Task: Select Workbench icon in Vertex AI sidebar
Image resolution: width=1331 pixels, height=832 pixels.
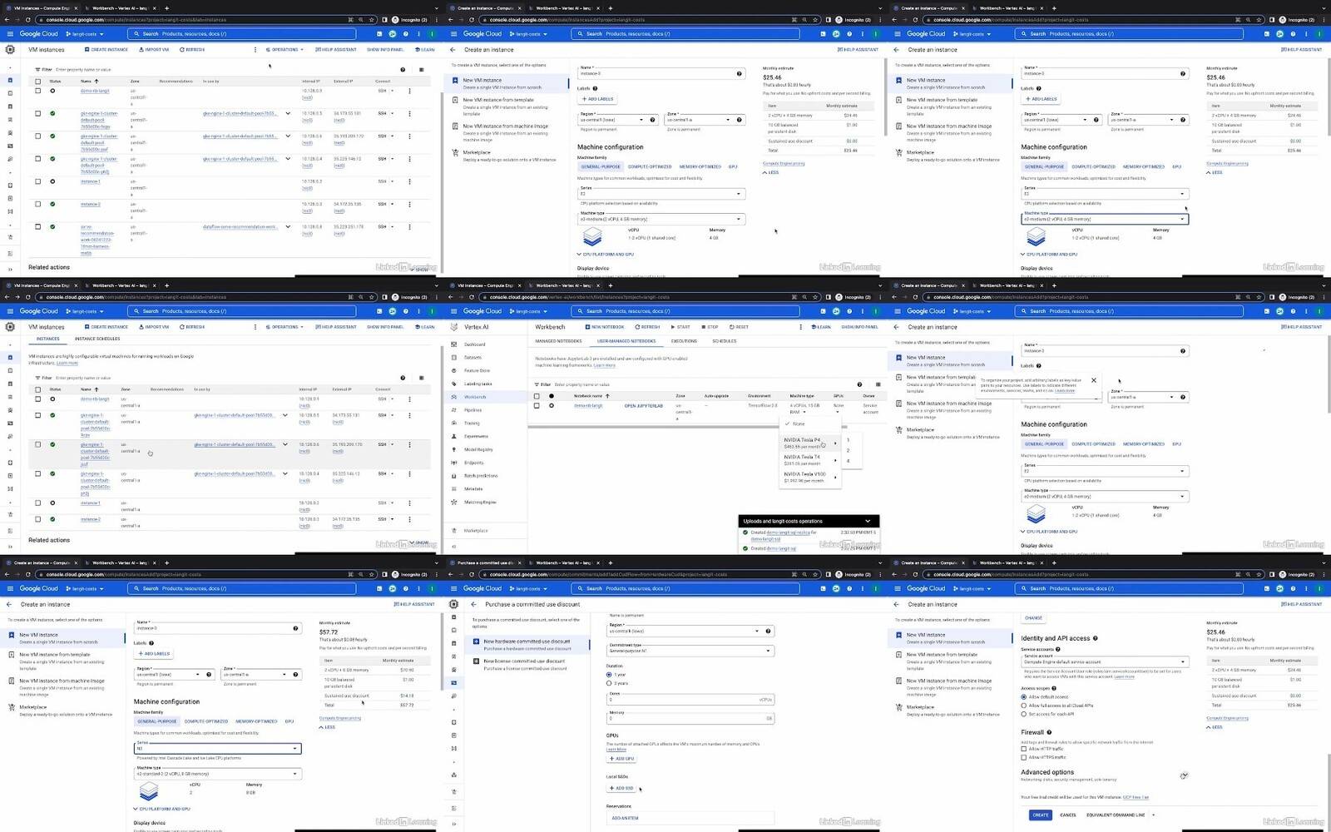Action: point(453,397)
